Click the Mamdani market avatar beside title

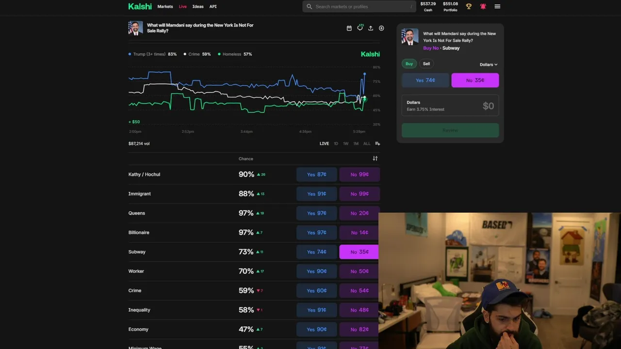(135, 28)
